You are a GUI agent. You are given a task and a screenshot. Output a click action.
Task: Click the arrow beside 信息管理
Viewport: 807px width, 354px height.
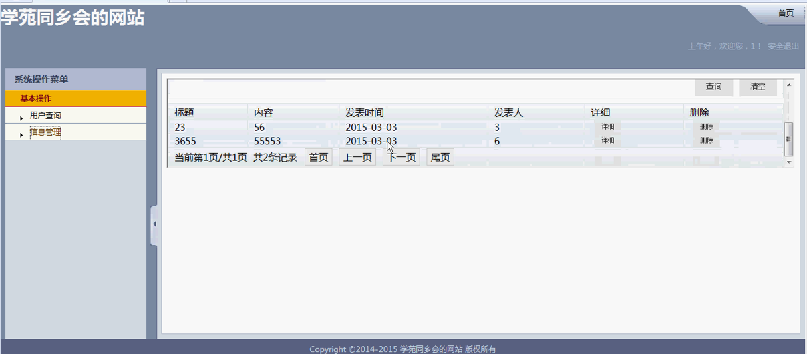(x=22, y=134)
